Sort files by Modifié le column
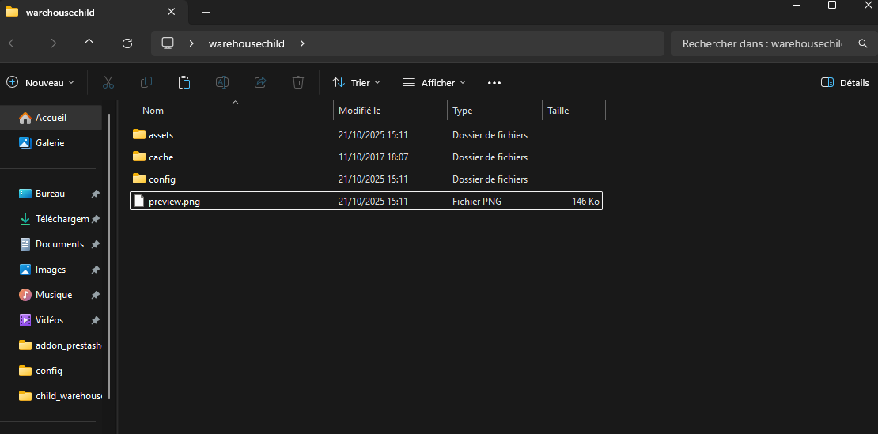 [x=390, y=111]
